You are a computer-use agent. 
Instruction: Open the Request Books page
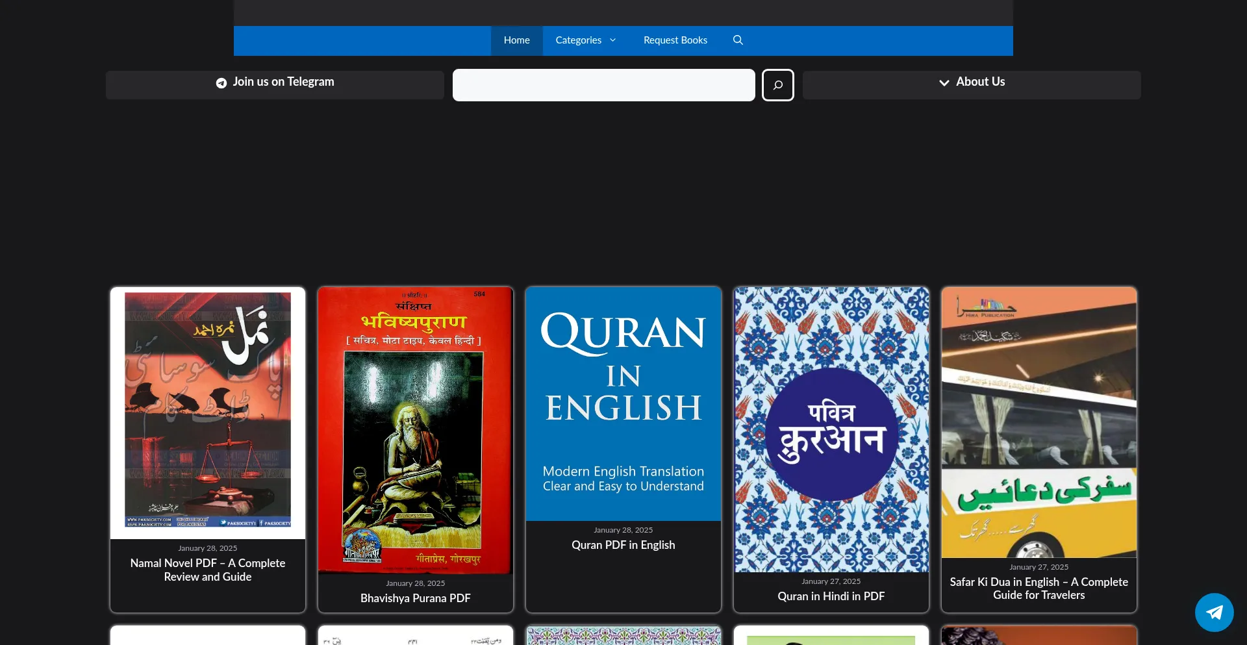(x=675, y=40)
